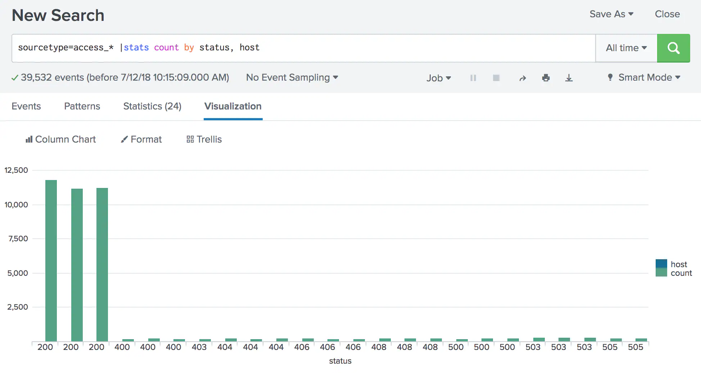Open the No Event Sampling dropdown

pos(292,77)
